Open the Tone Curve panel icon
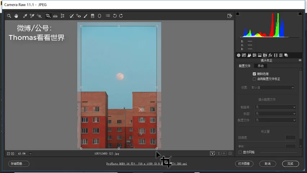The height and width of the screenshot is (173, 307). tap(244, 55)
